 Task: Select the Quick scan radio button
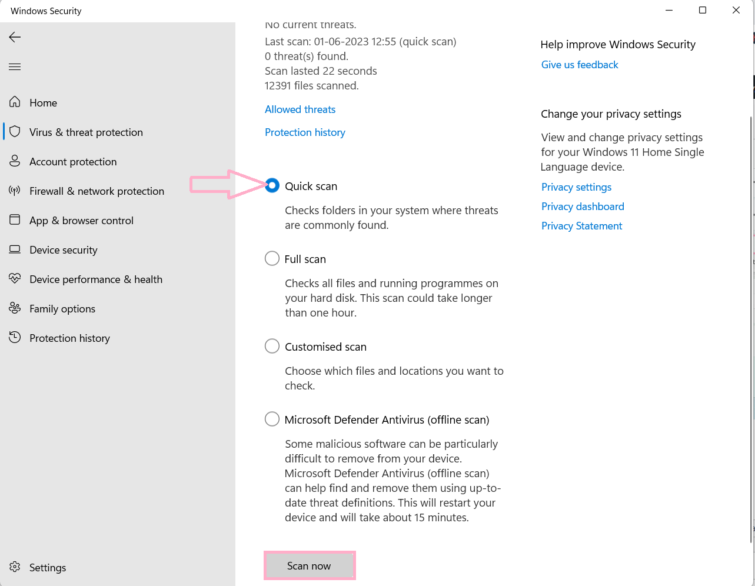tap(272, 186)
